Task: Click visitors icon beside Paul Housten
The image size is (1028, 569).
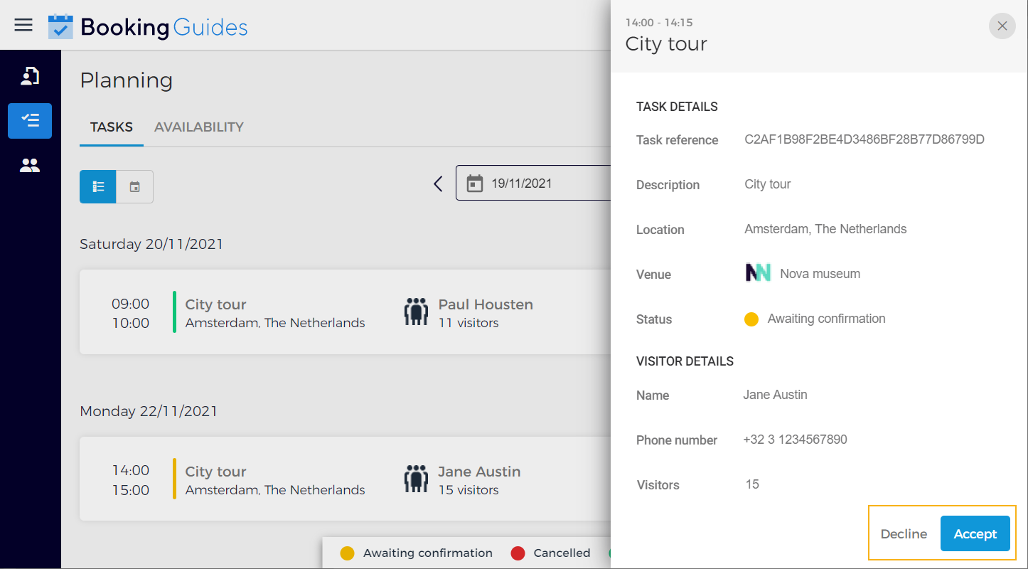Action: (416, 312)
